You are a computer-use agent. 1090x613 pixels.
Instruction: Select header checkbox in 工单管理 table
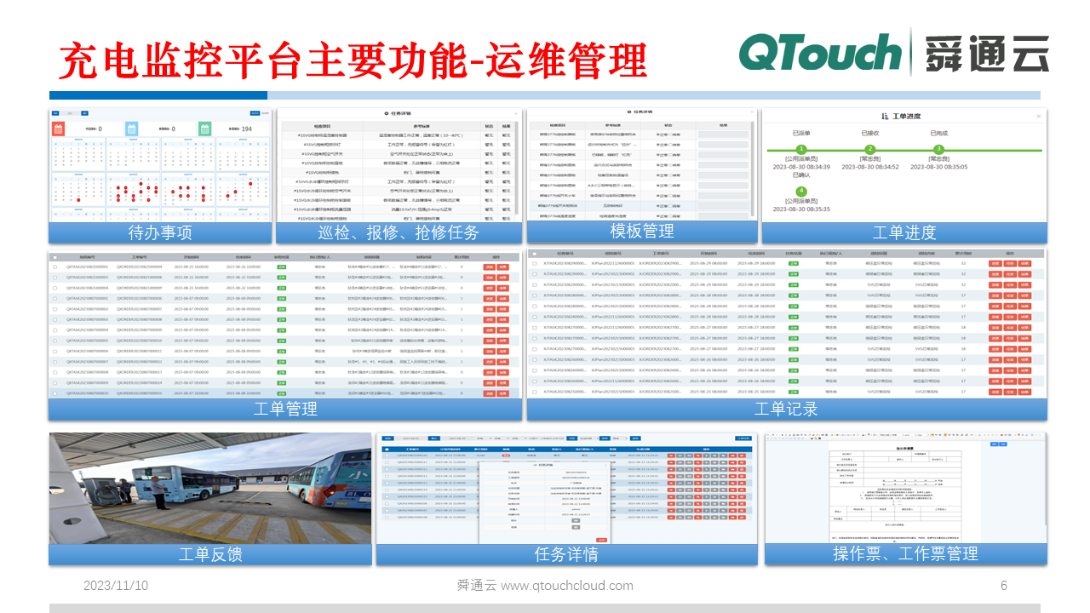click(55, 256)
